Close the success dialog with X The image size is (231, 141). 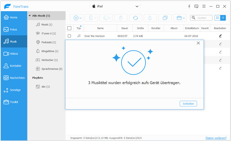coord(198,43)
